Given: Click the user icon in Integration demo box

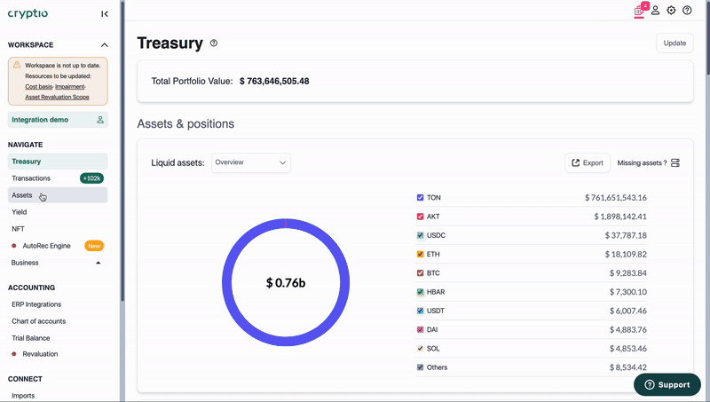Looking at the screenshot, I should (x=100, y=120).
